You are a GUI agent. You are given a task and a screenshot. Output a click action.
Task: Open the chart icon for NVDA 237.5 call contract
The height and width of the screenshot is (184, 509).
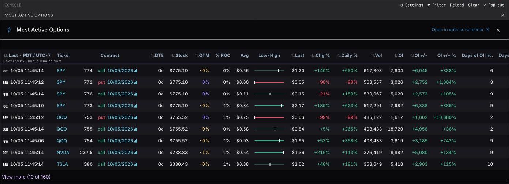point(136,153)
